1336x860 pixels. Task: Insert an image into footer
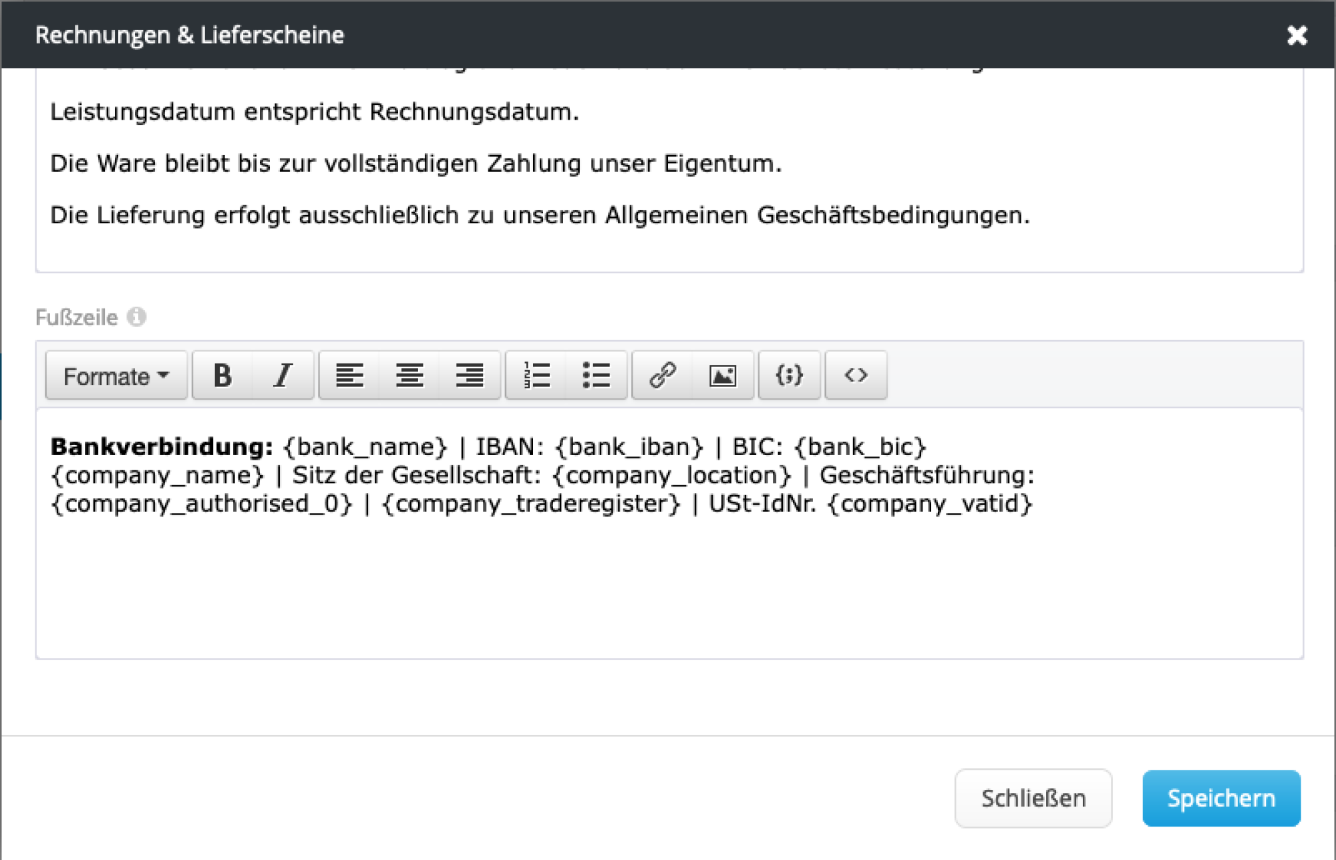723,376
